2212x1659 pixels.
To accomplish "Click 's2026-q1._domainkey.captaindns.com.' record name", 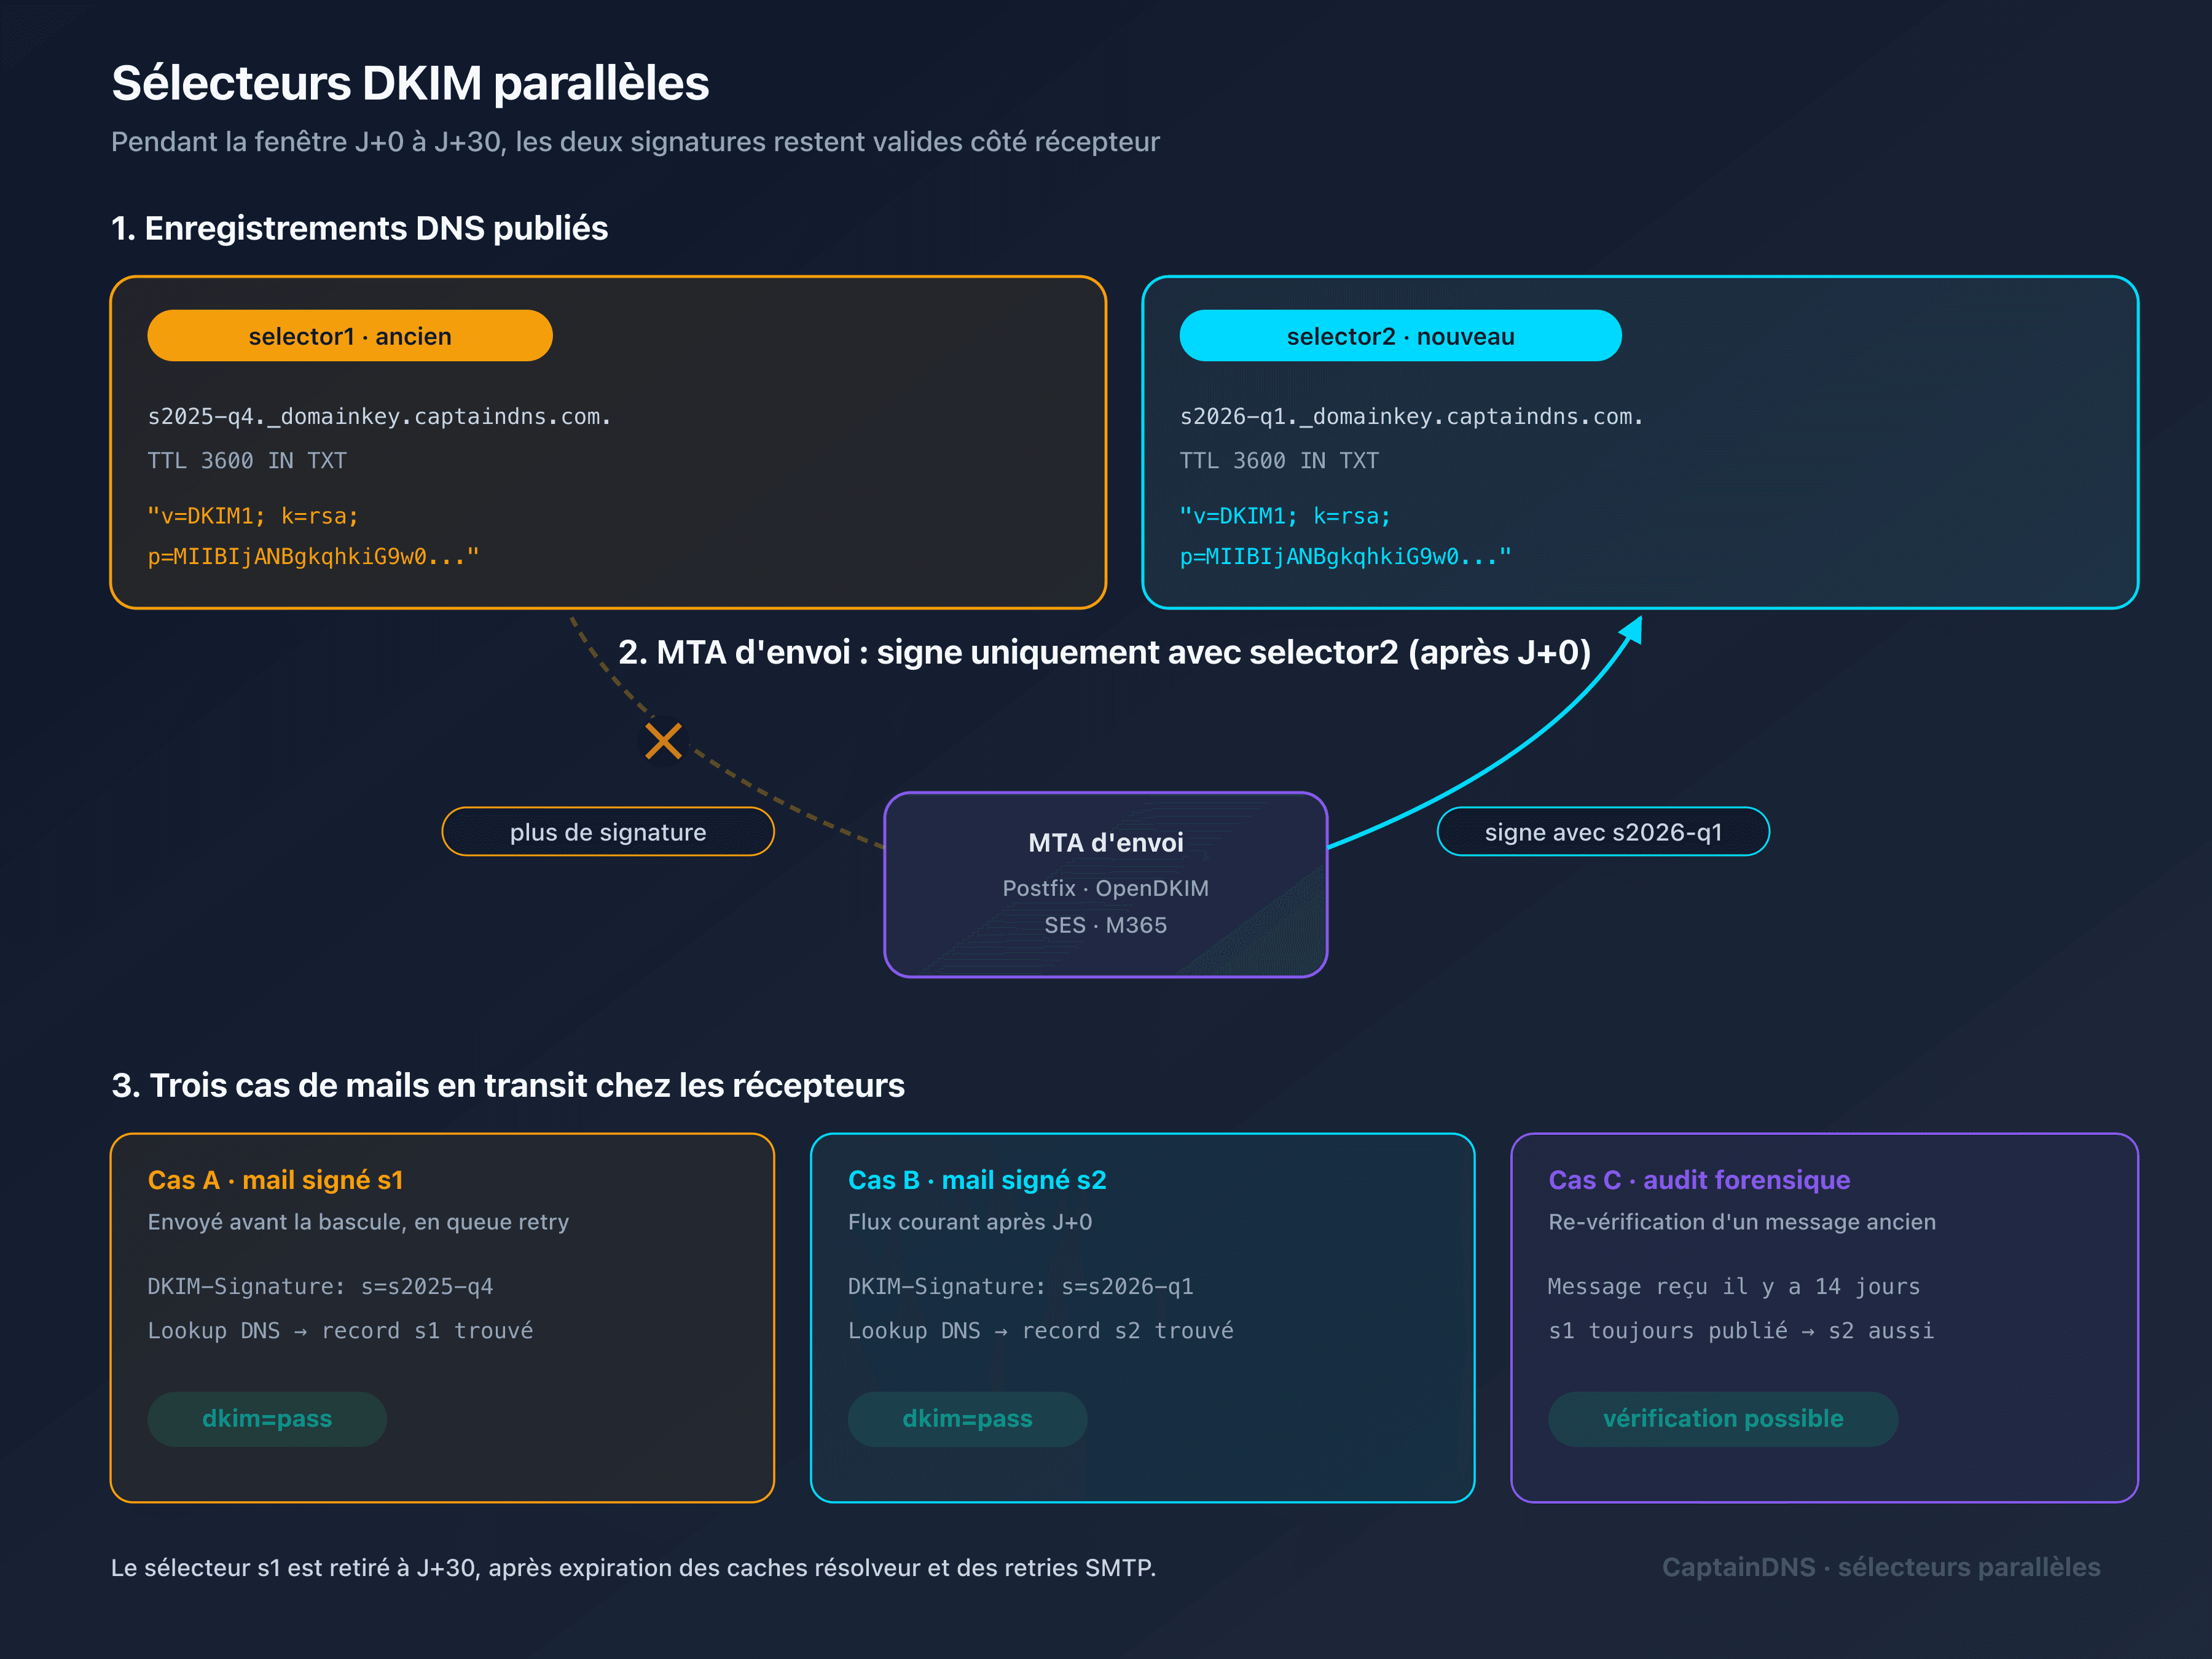I will (1411, 417).
